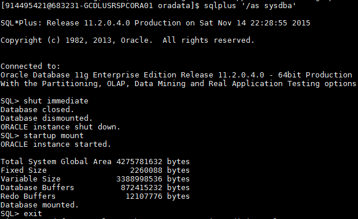
Task: Click the 'Connected to:' text
Action: tap(31, 66)
